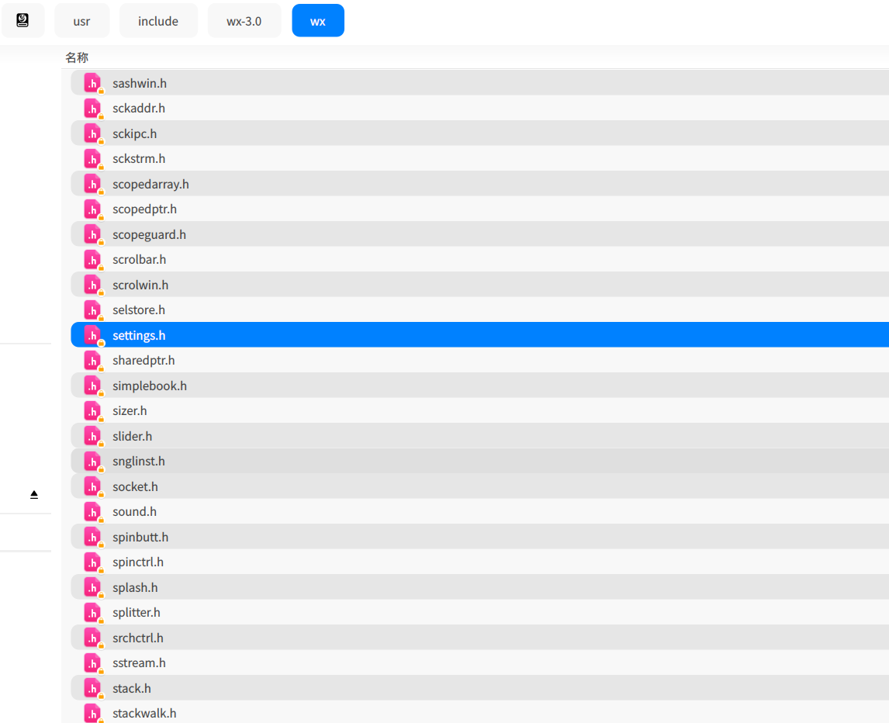Select the slider.h file icon
The height and width of the screenshot is (723, 889).
pos(93,437)
